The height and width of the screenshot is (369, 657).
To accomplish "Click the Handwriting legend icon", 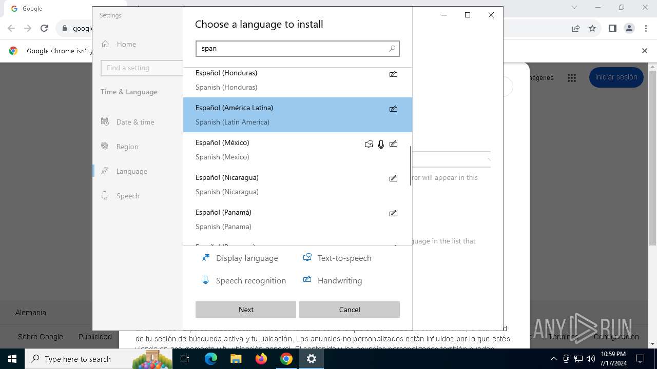I will coord(307,279).
